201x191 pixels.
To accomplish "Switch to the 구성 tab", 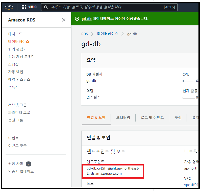I will coord(178,118).
